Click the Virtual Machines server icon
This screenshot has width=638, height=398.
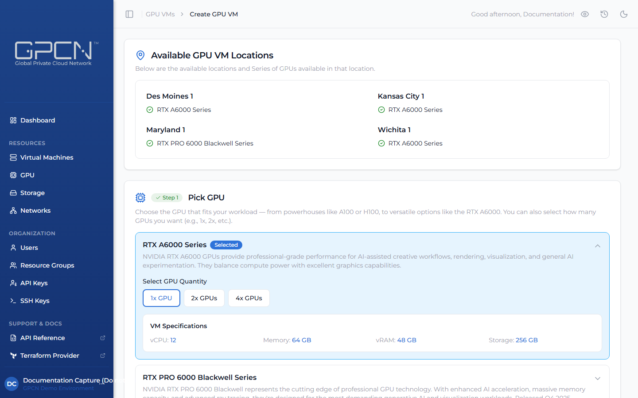pyautogui.click(x=13, y=157)
